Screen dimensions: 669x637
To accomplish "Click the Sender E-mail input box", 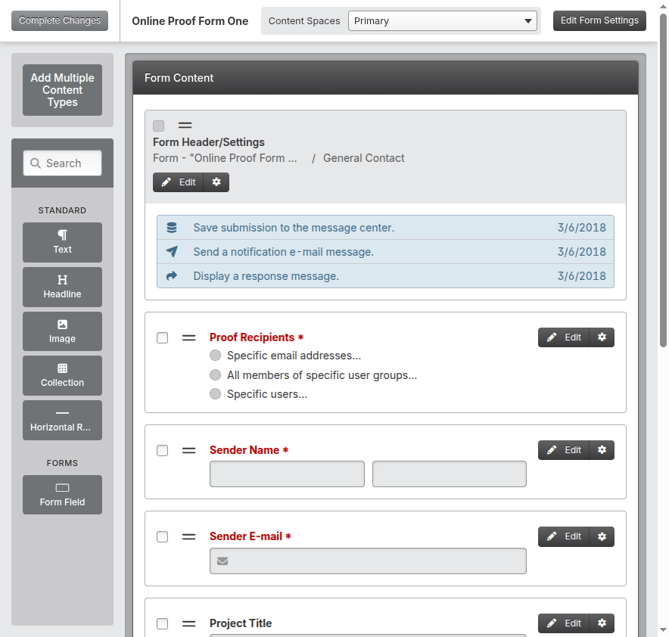I will pos(368,561).
